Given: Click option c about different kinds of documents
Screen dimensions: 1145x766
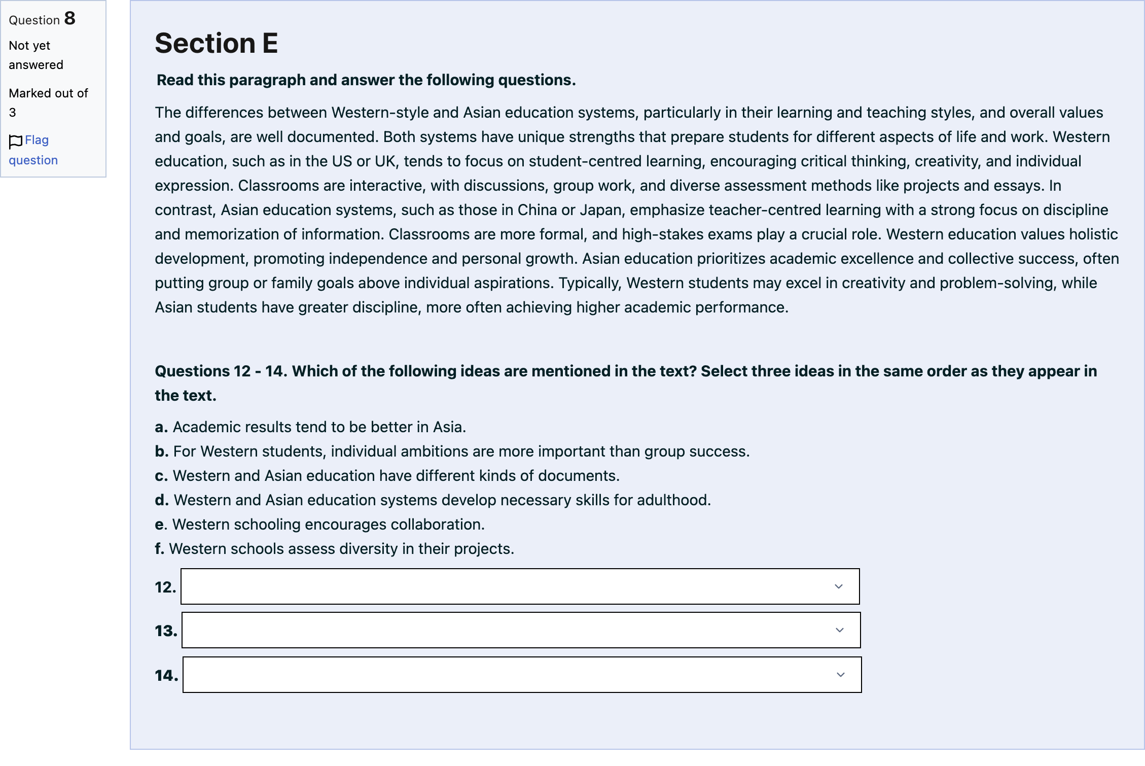Looking at the screenshot, I should (x=387, y=476).
